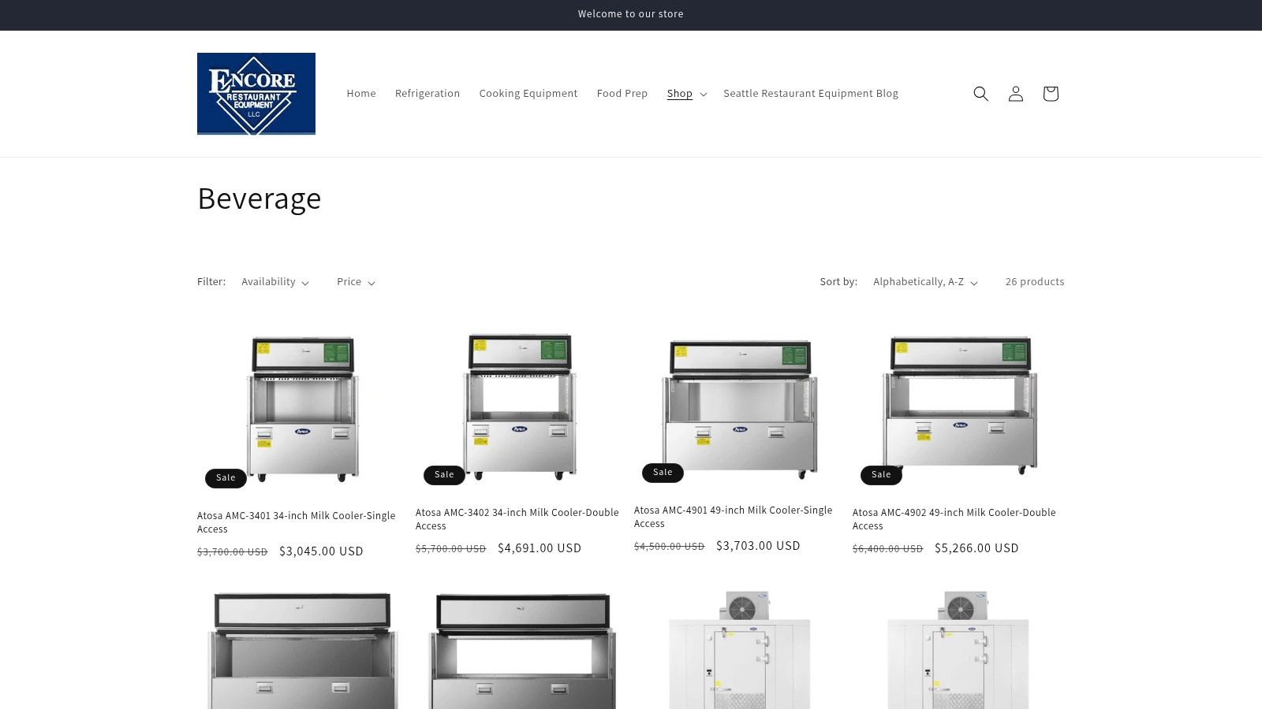Go to the Home menu item
Screen dimensions: 1262x709
click(x=361, y=93)
